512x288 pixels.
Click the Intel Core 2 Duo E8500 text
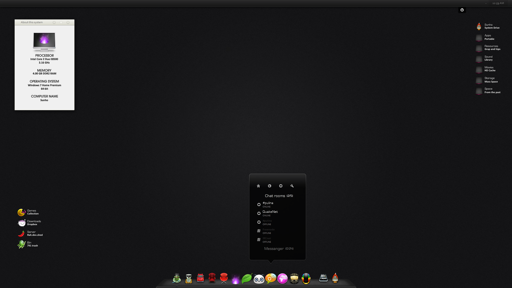click(x=44, y=59)
